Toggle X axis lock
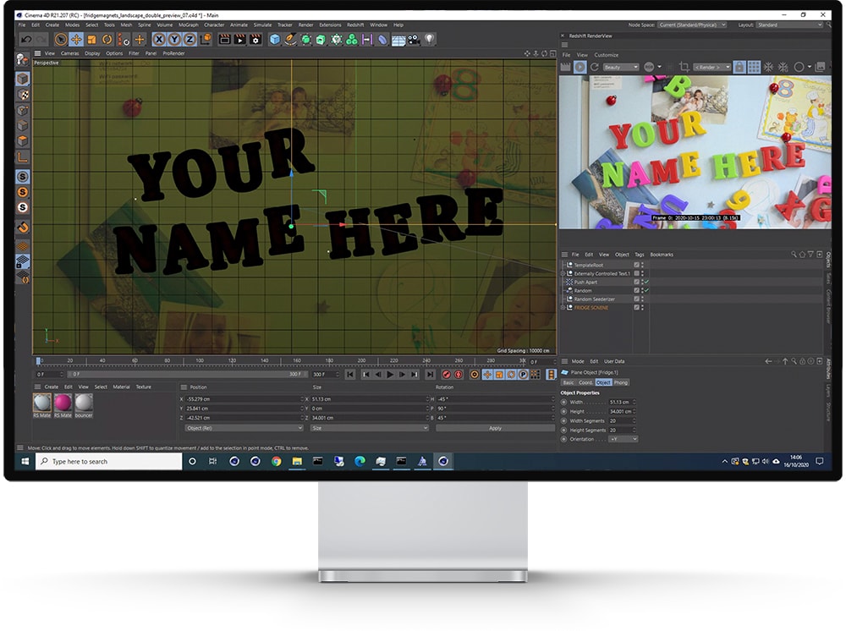 (x=159, y=40)
